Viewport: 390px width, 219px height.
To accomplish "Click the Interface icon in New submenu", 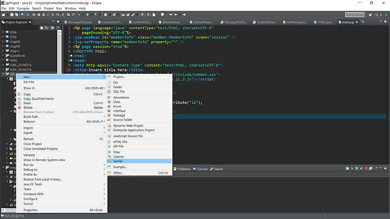I will click(109, 111).
